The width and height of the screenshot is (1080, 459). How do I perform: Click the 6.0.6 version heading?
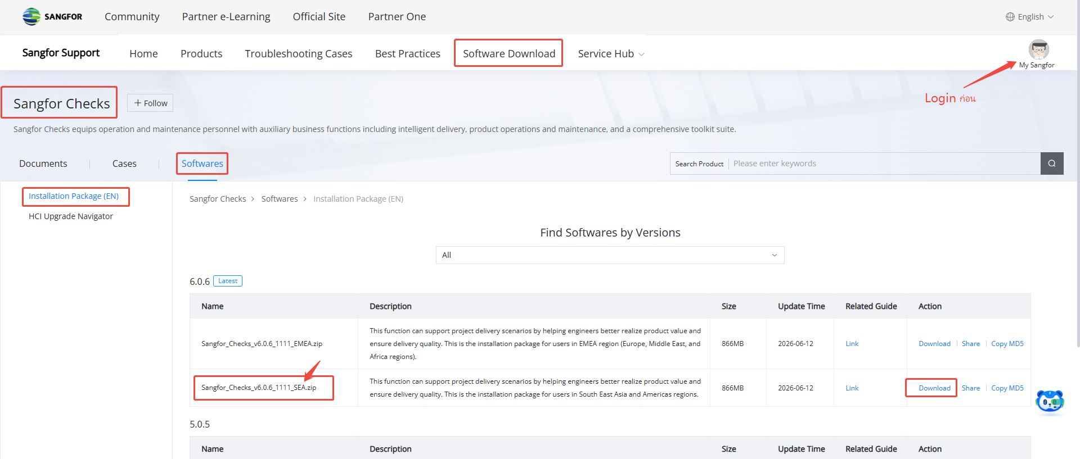[x=200, y=281]
